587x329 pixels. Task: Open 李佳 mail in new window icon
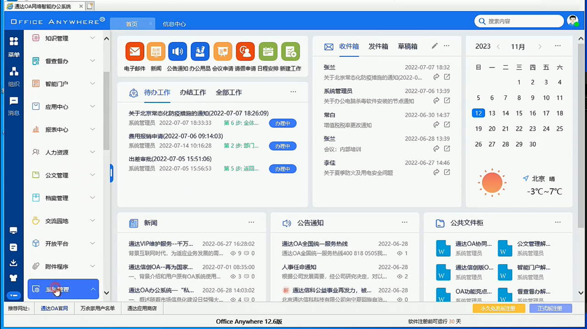pos(447,173)
